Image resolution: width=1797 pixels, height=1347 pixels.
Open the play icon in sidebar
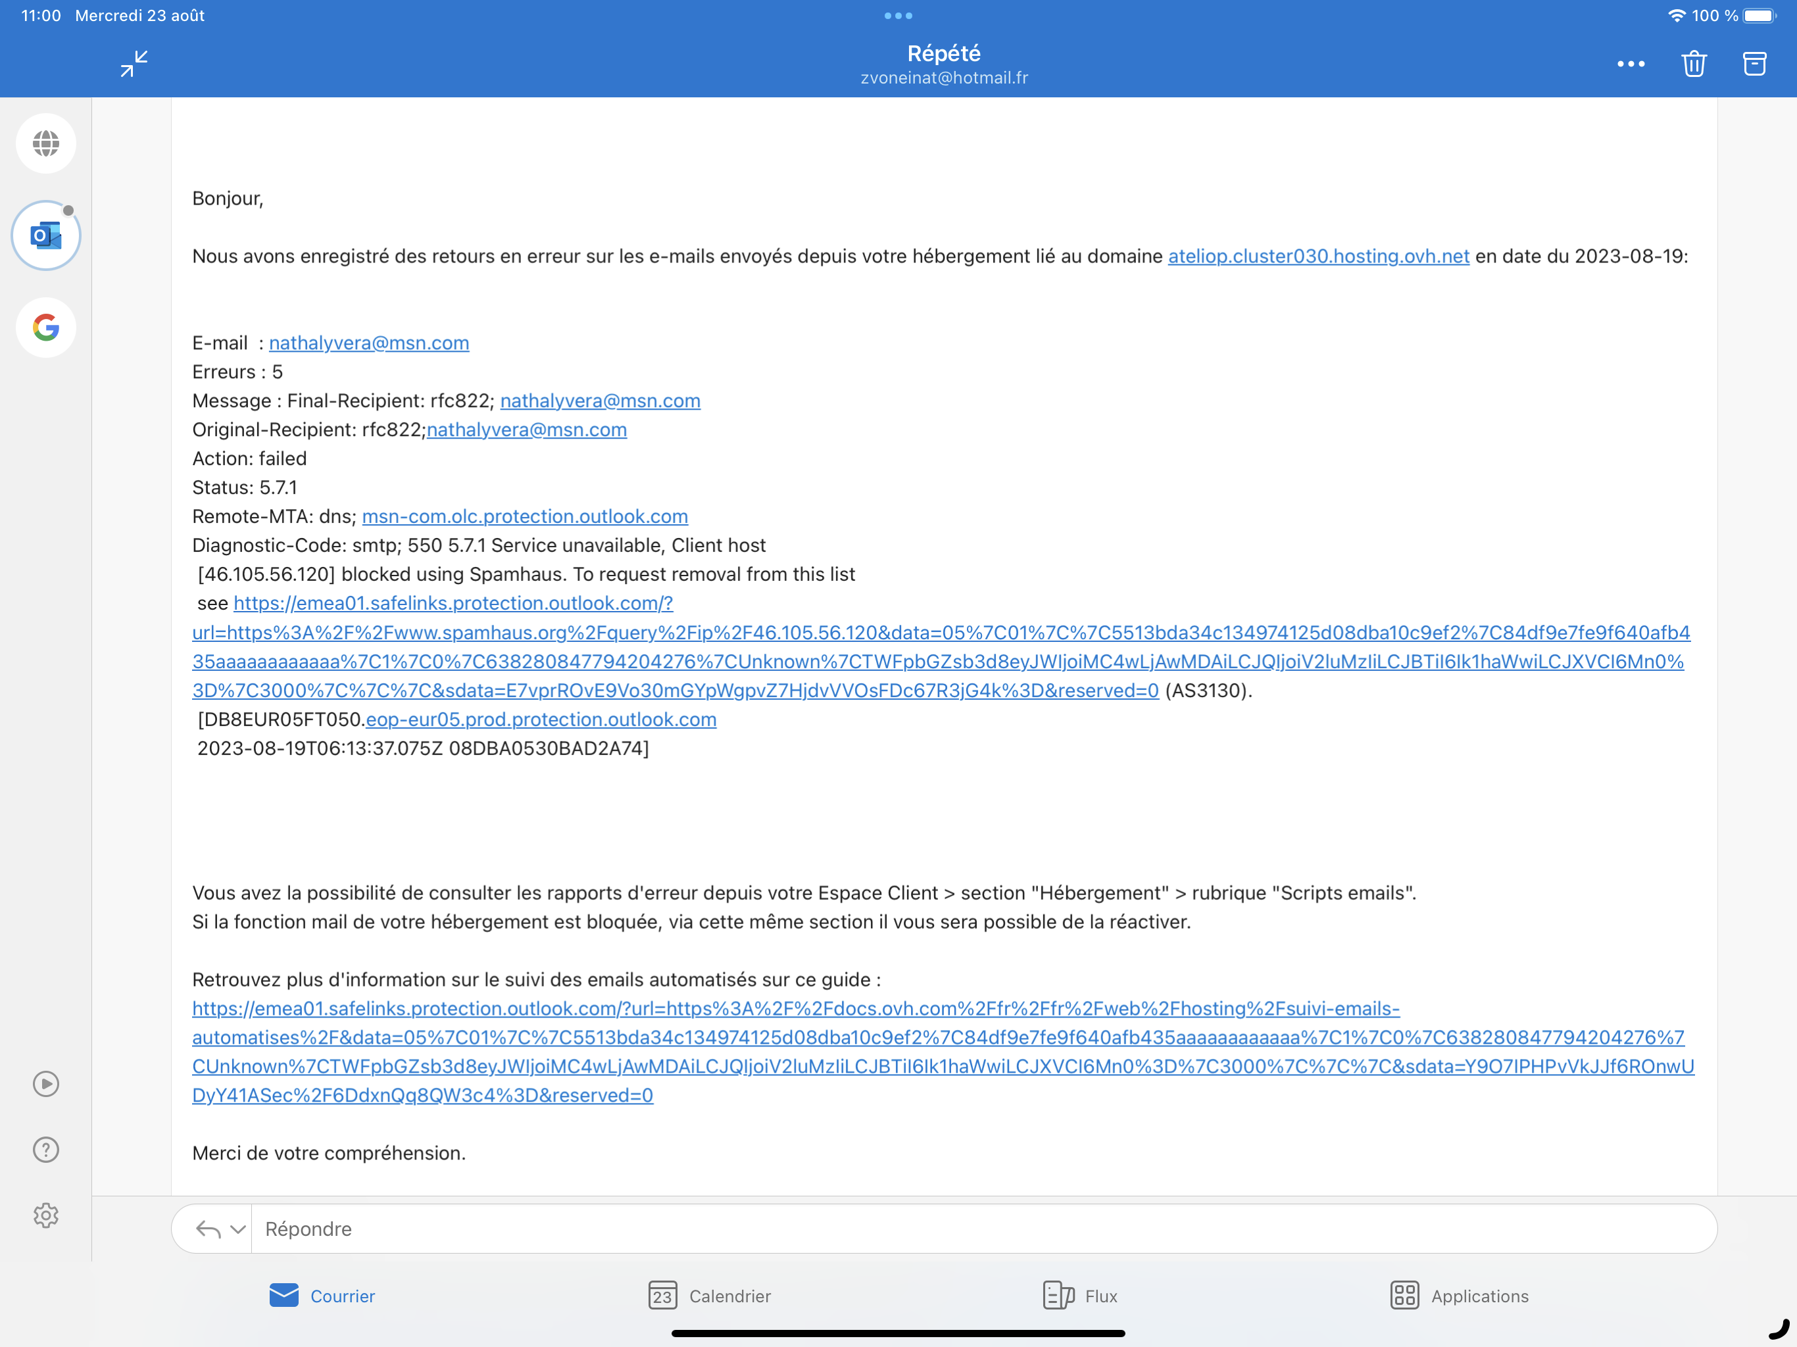(x=46, y=1084)
